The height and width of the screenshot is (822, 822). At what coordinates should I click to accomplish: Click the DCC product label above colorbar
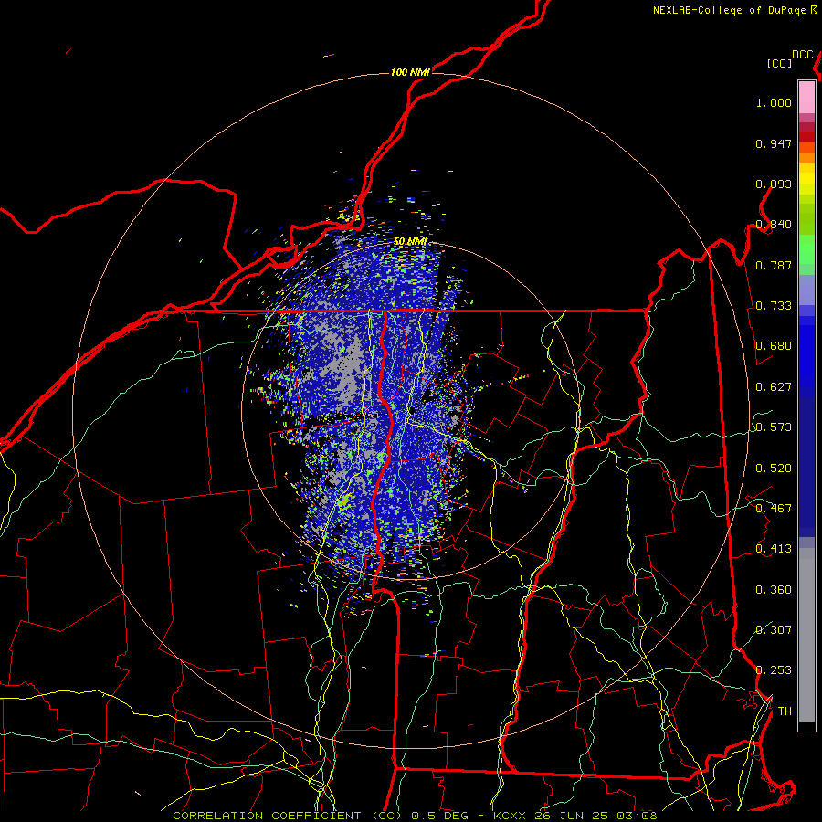[802, 55]
